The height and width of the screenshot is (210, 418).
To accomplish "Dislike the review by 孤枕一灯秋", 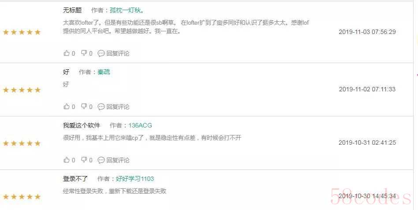I will click(x=84, y=53).
